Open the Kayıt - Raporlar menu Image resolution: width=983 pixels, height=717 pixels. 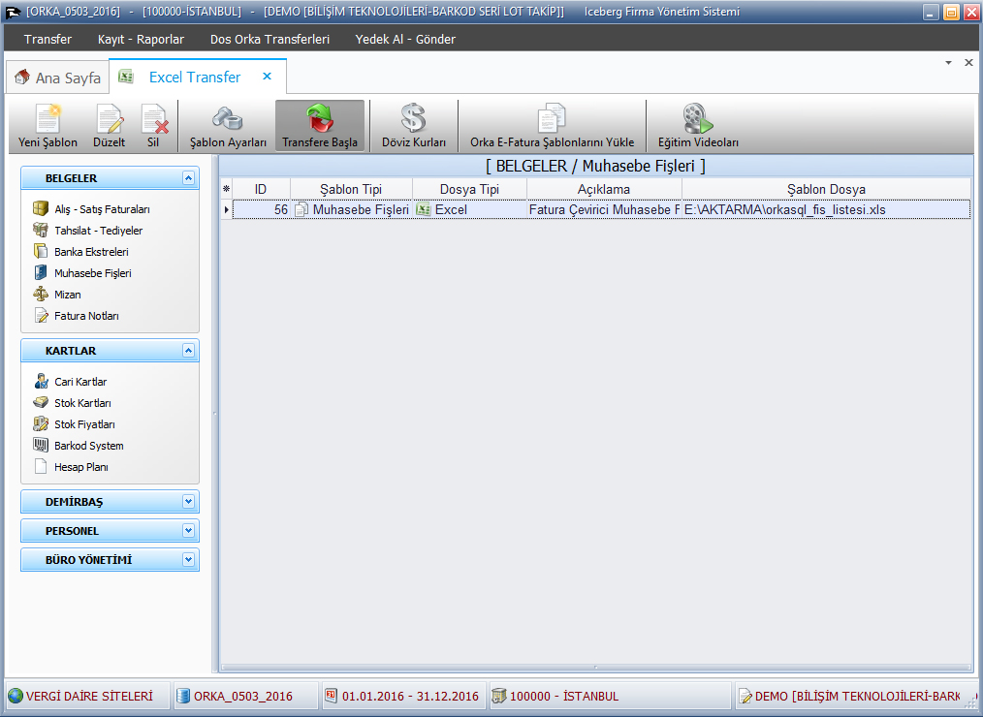pyautogui.click(x=141, y=40)
